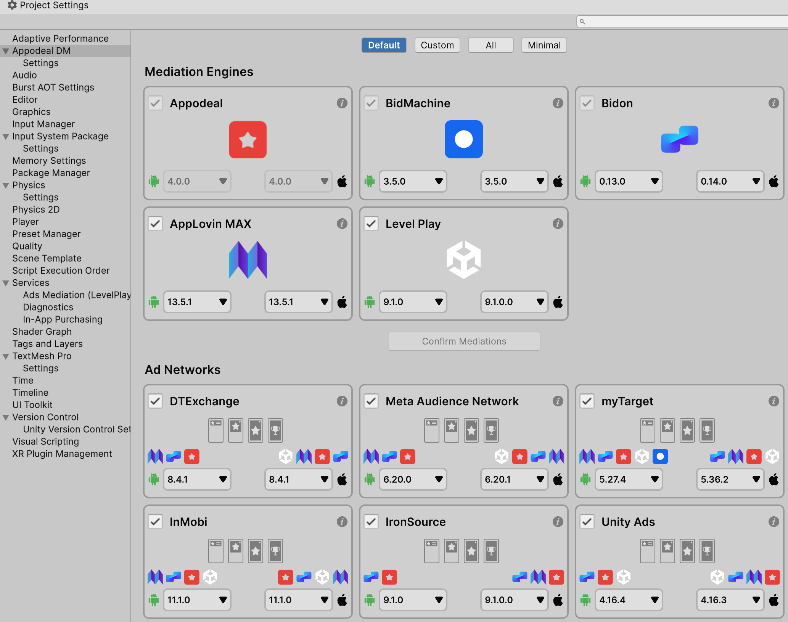
Task: Click the Appodeal card info icon
Action: click(x=342, y=103)
